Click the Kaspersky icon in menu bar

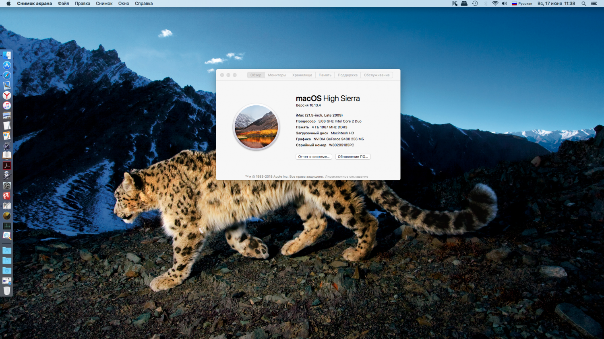(x=455, y=4)
